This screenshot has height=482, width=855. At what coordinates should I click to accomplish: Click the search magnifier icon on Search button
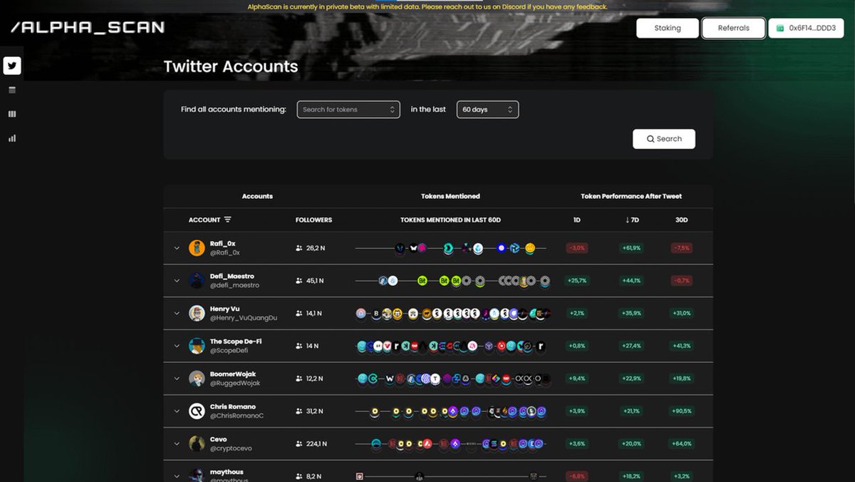click(x=650, y=139)
